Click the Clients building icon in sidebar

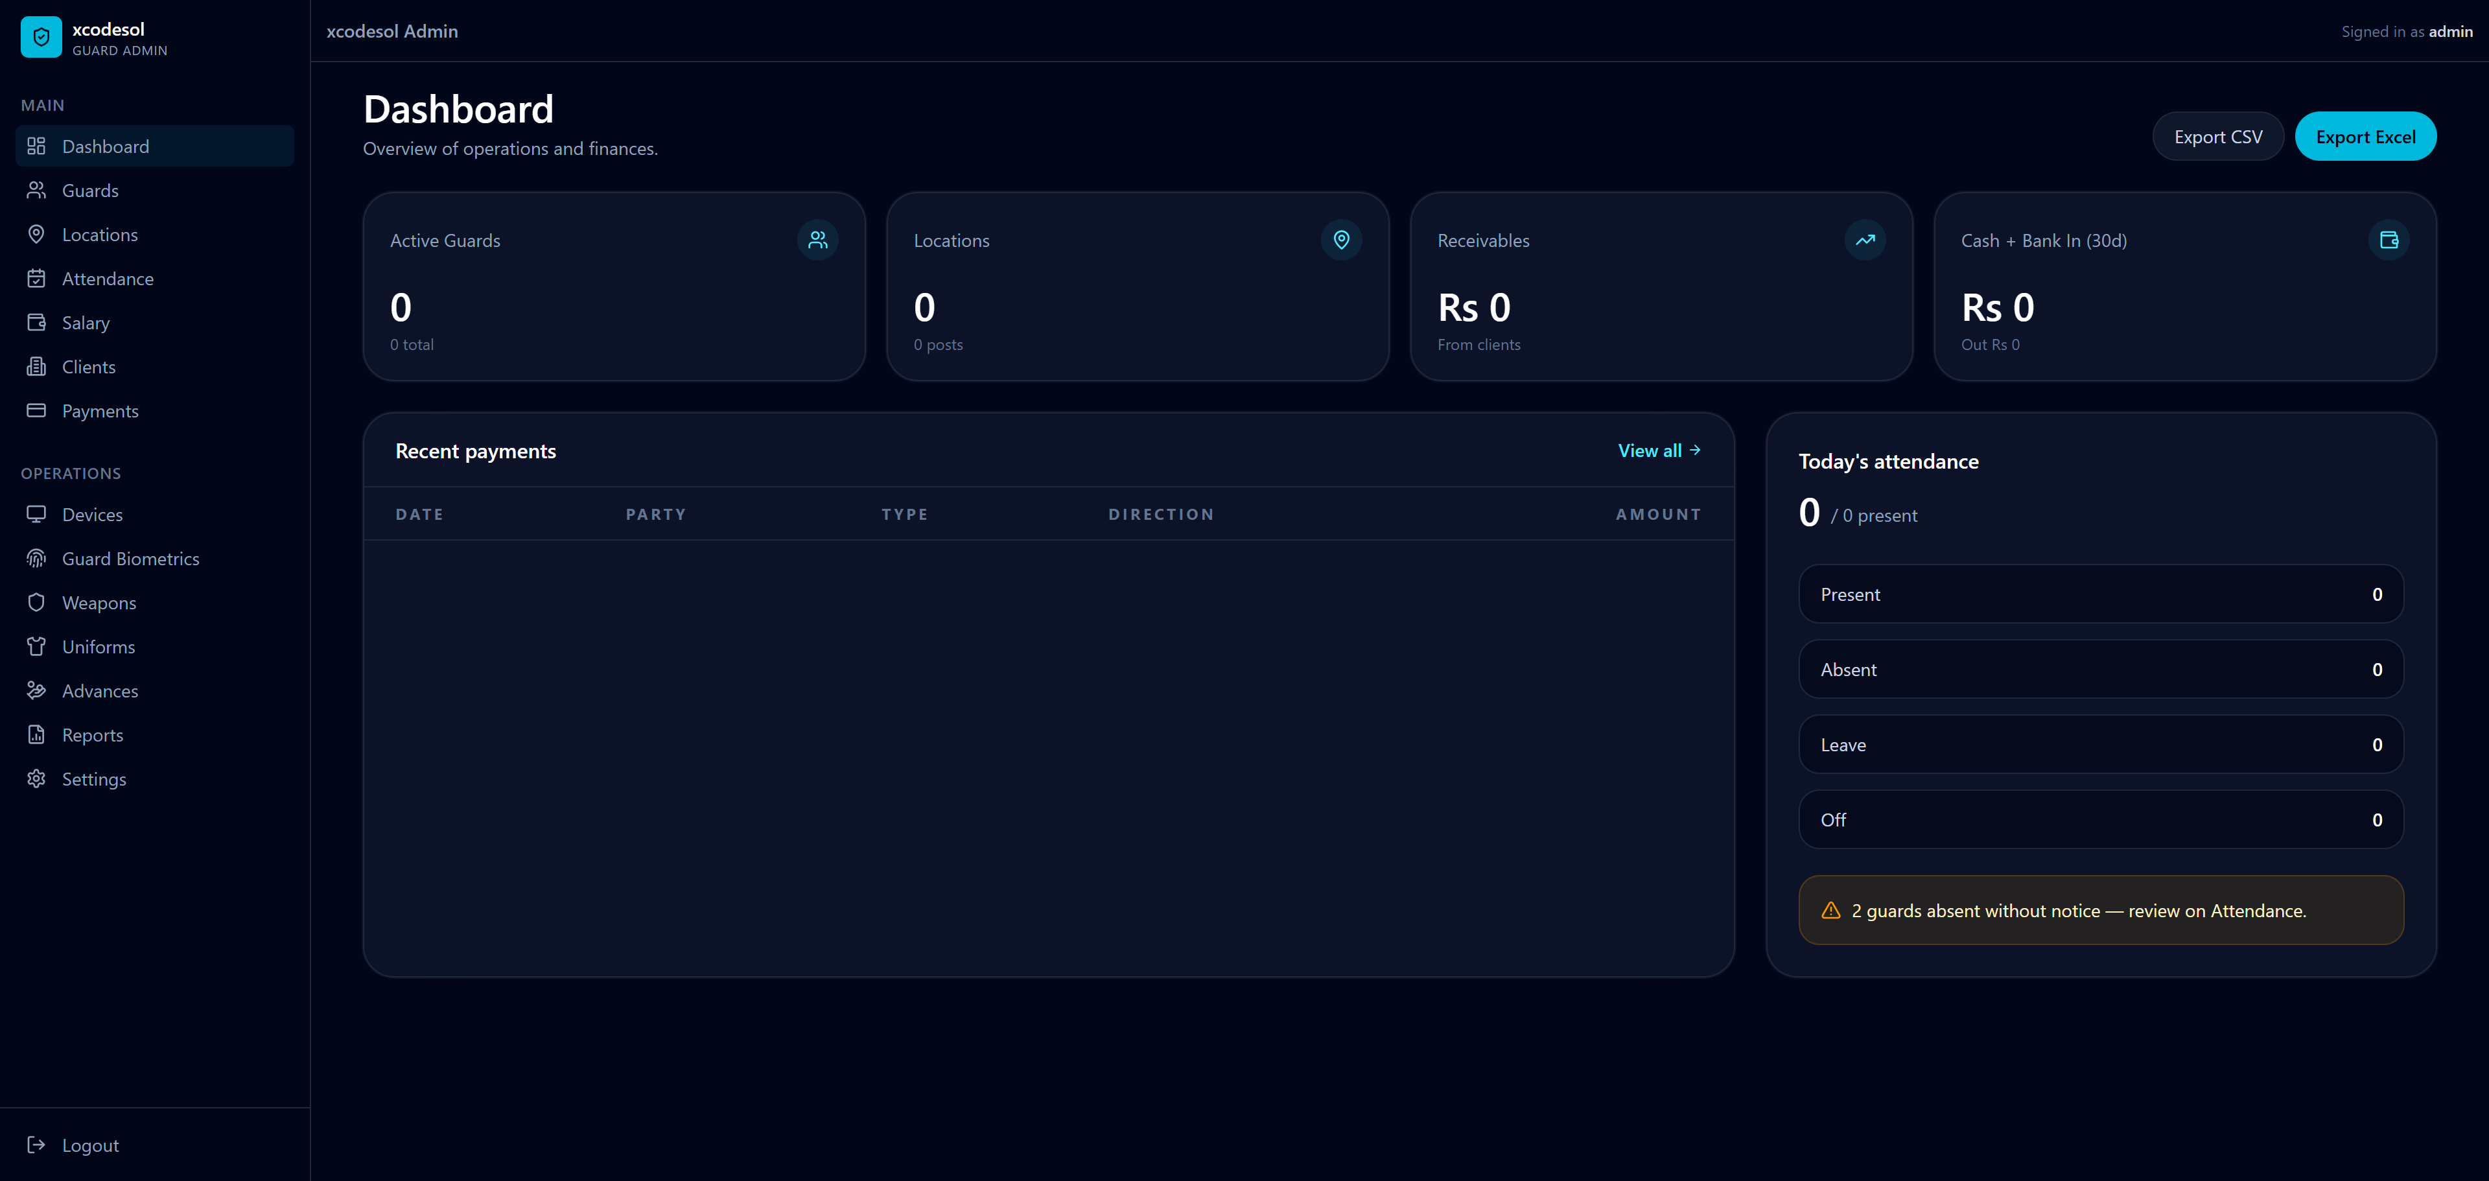click(37, 368)
